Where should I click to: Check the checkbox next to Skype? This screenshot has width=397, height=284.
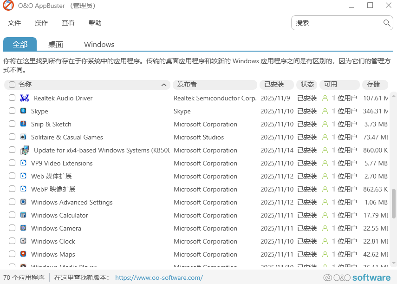(x=12, y=111)
